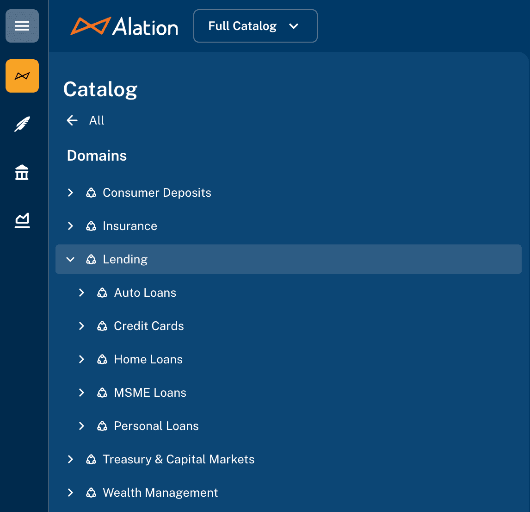Collapse the Lending domain tree
Viewport: 530px width, 512px height.
tap(70, 259)
